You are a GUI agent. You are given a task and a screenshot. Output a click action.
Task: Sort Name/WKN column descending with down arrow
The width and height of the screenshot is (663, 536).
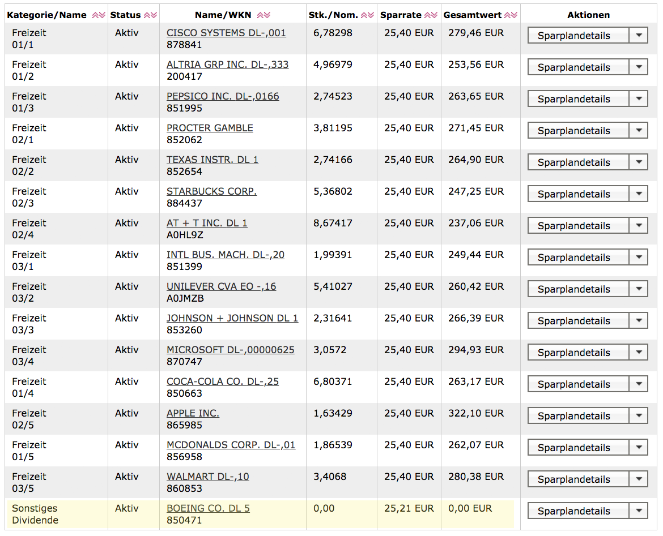pos(267,15)
